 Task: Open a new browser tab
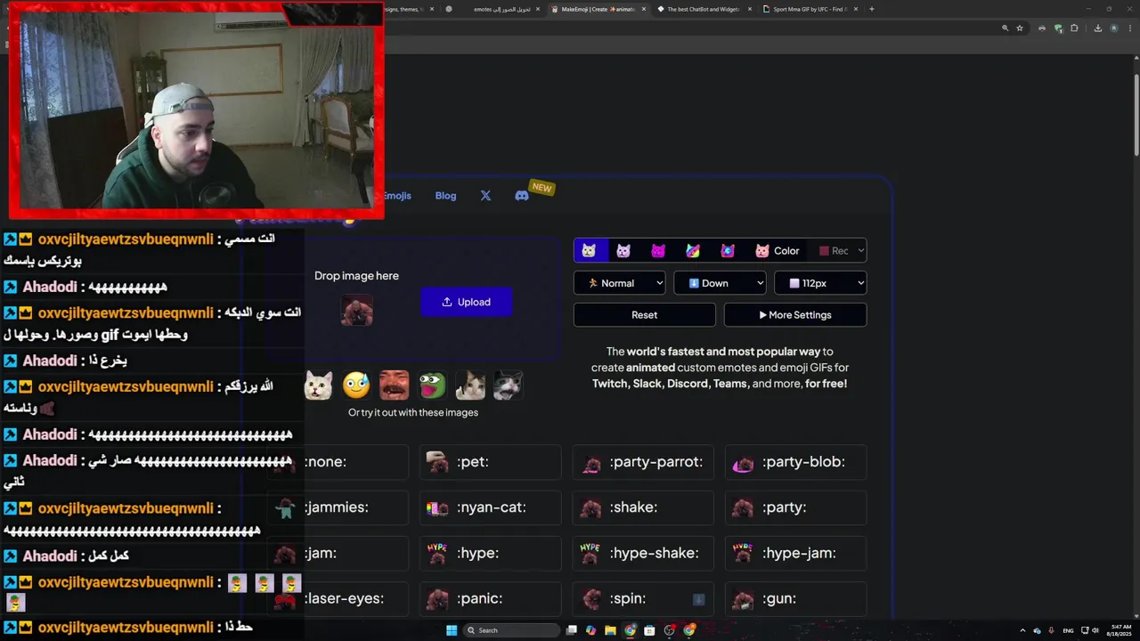[x=871, y=9]
